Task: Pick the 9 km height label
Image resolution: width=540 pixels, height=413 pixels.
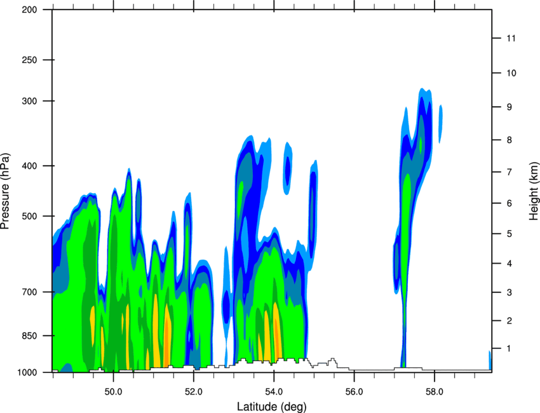Action: click(509, 107)
